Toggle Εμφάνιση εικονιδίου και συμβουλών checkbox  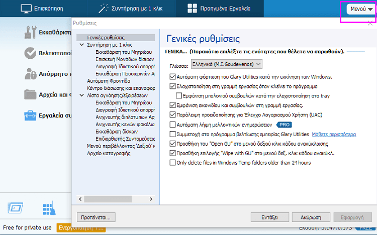pyautogui.click(x=172, y=105)
